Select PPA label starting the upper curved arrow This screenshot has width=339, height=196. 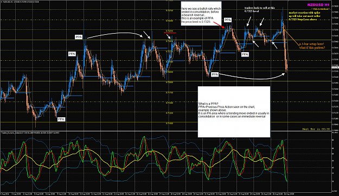(x=79, y=37)
